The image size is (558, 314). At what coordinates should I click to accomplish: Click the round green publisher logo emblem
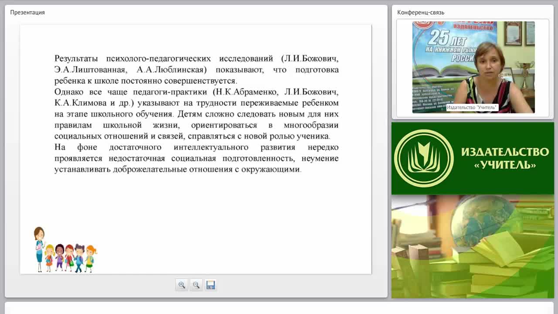tap(424, 158)
